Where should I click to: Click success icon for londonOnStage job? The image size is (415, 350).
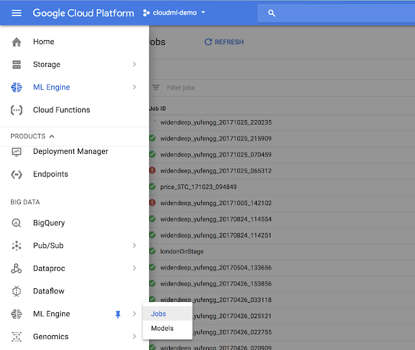click(x=152, y=251)
